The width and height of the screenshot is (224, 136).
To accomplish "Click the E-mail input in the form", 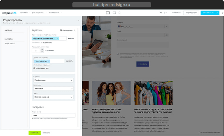I will tap(141, 35).
